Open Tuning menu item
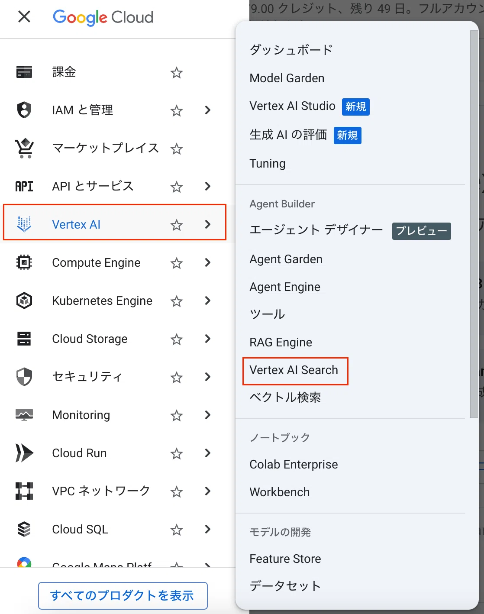The height and width of the screenshot is (614, 484). (268, 164)
